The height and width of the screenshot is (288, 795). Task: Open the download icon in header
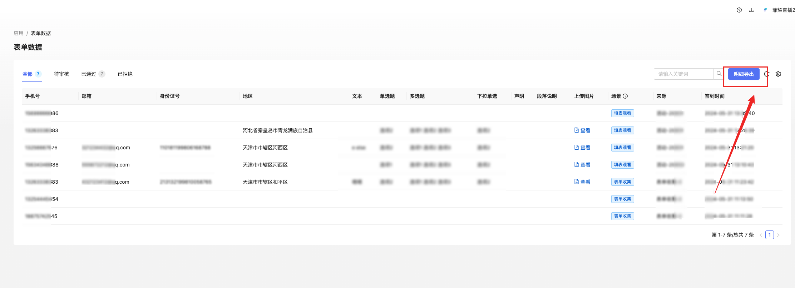[x=751, y=10]
